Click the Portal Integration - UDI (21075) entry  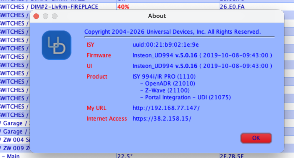tap(186, 97)
